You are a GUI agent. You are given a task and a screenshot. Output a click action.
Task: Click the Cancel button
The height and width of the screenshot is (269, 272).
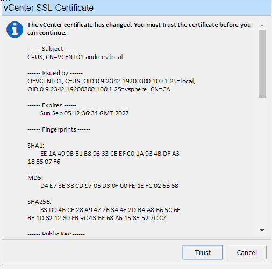(x=247, y=252)
